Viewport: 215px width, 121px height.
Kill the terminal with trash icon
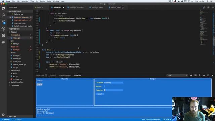(x=200, y=75)
